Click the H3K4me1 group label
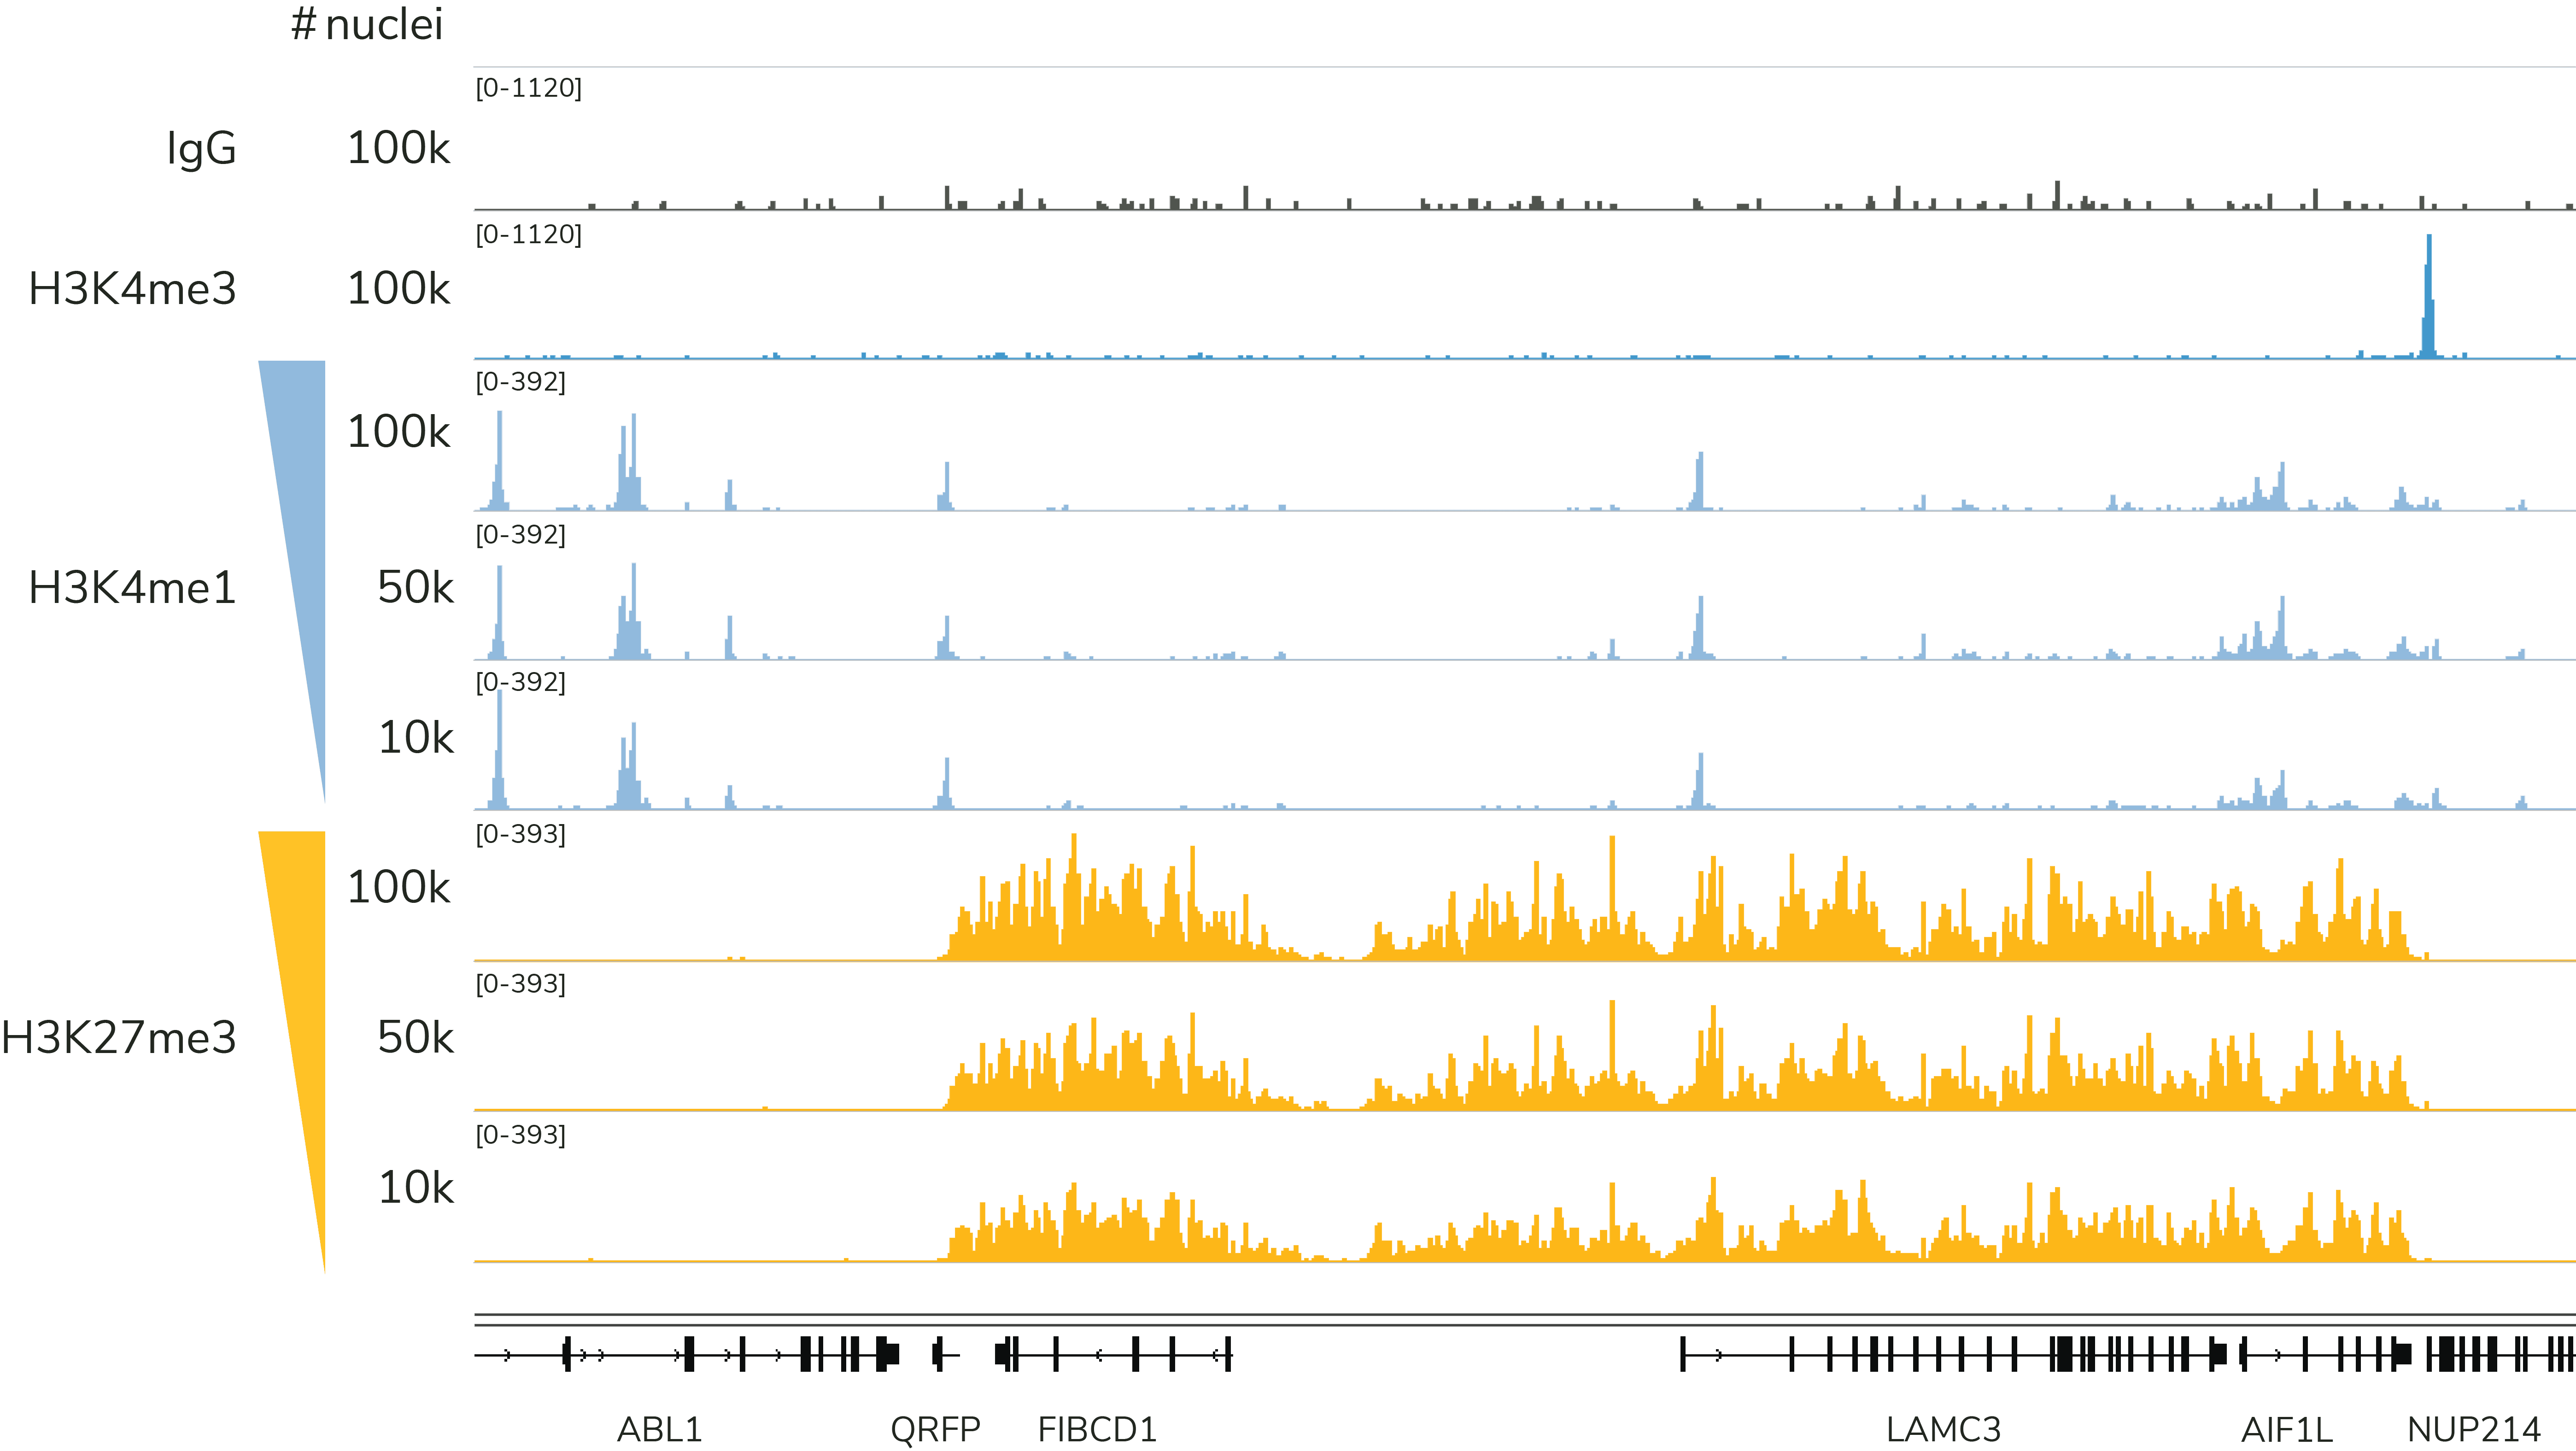 pos(132,587)
